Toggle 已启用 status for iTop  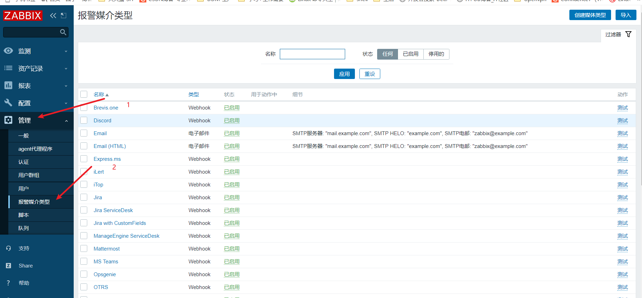pyautogui.click(x=232, y=185)
